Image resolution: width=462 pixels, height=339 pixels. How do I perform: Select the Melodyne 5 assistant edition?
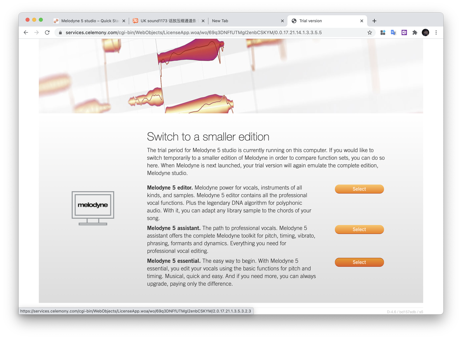point(359,229)
